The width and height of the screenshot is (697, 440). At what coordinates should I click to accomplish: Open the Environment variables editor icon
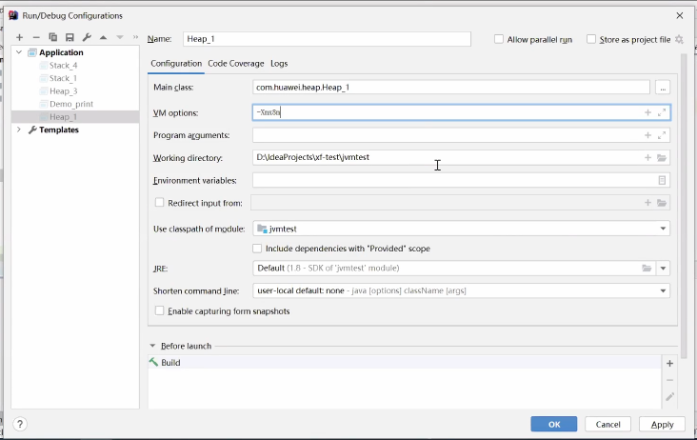662,180
